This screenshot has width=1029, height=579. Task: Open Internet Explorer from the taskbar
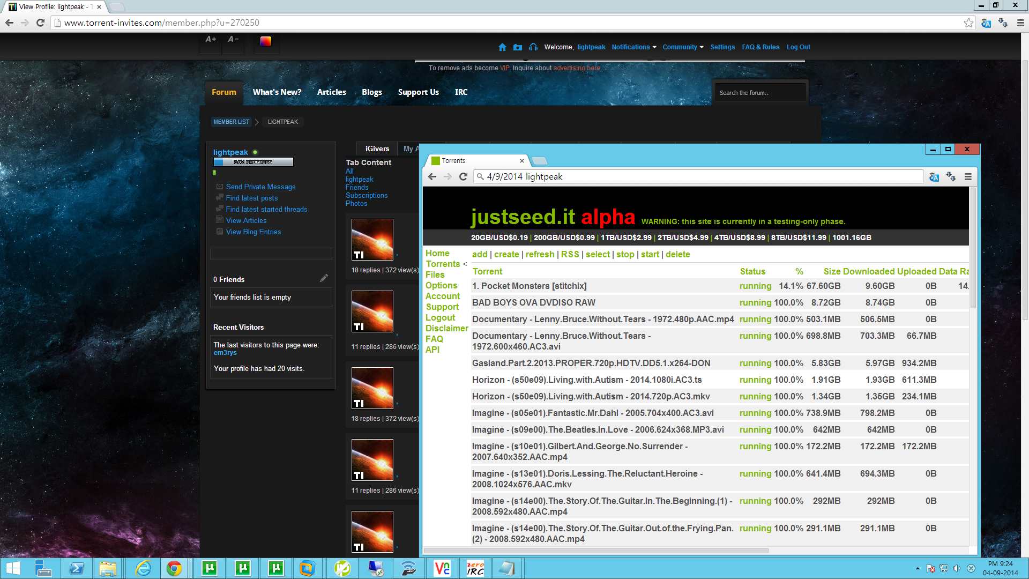click(144, 568)
